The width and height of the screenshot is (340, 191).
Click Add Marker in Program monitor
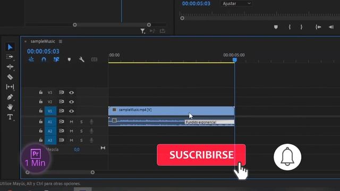click(276, 27)
